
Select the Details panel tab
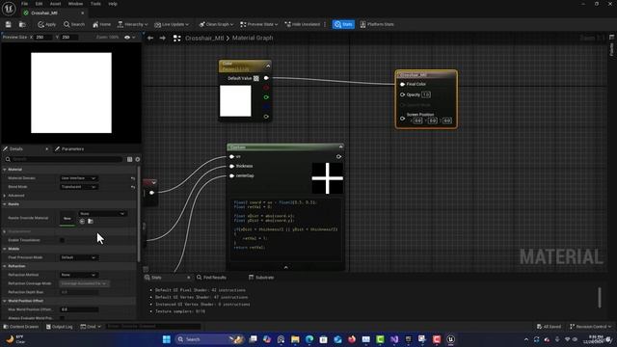pos(15,148)
